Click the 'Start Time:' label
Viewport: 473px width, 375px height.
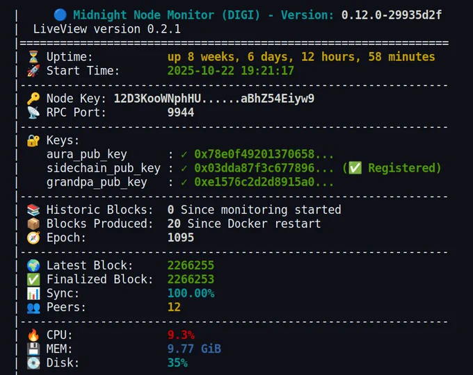[x=83, y=71]
